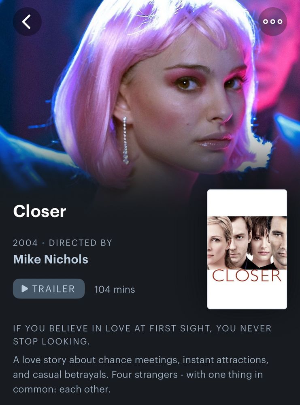300x405 pixels.
Task: Click the 104 mins runtime text
Action: [x=115, y=289]
